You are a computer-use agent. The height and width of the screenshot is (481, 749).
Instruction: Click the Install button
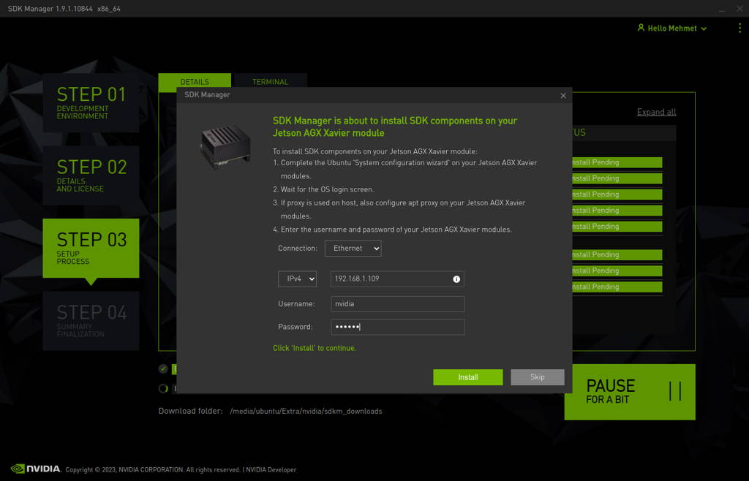click(x=467, y=377)
